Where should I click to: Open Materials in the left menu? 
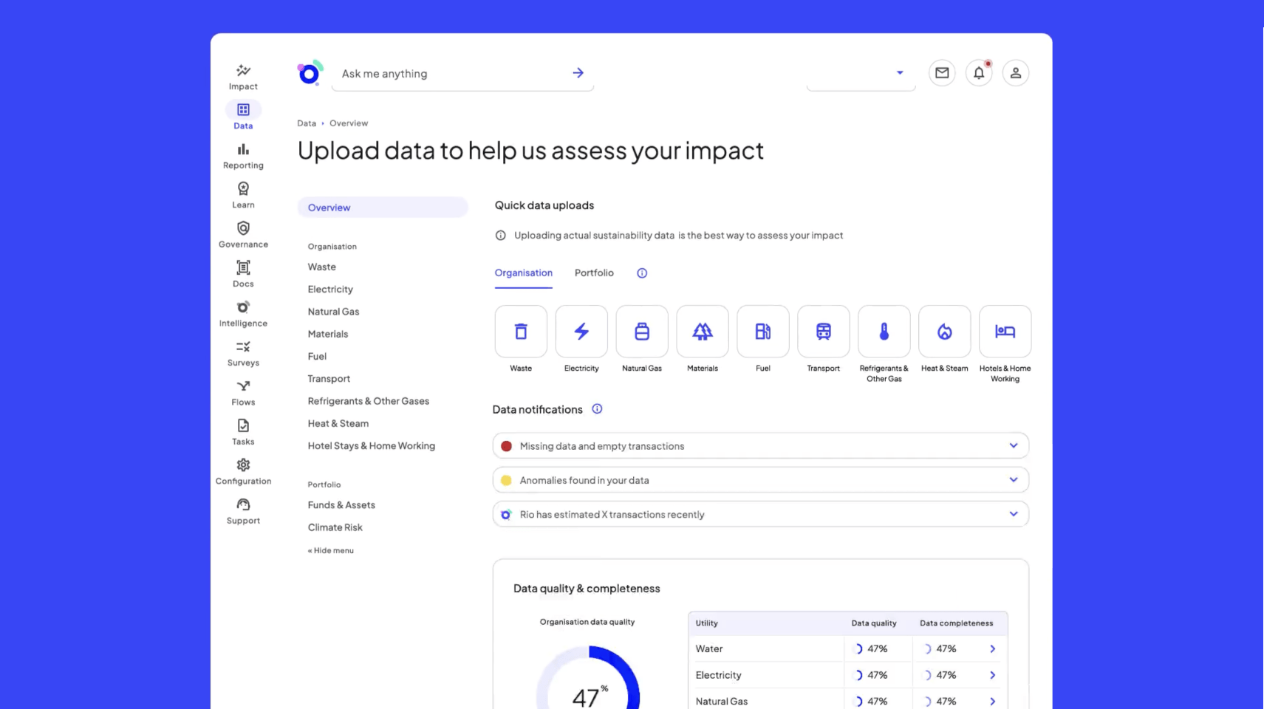(328, 334)
